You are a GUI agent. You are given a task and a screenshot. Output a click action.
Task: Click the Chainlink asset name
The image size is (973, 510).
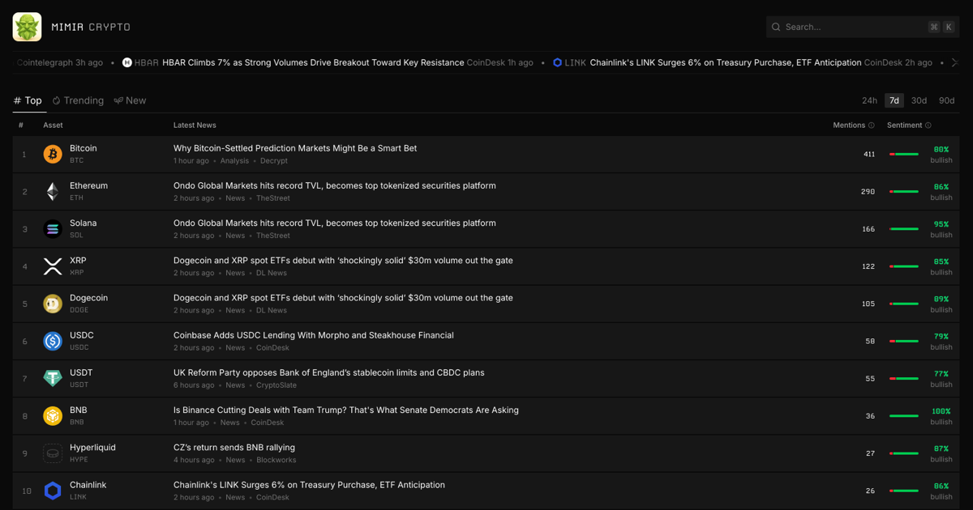(88, 485)
